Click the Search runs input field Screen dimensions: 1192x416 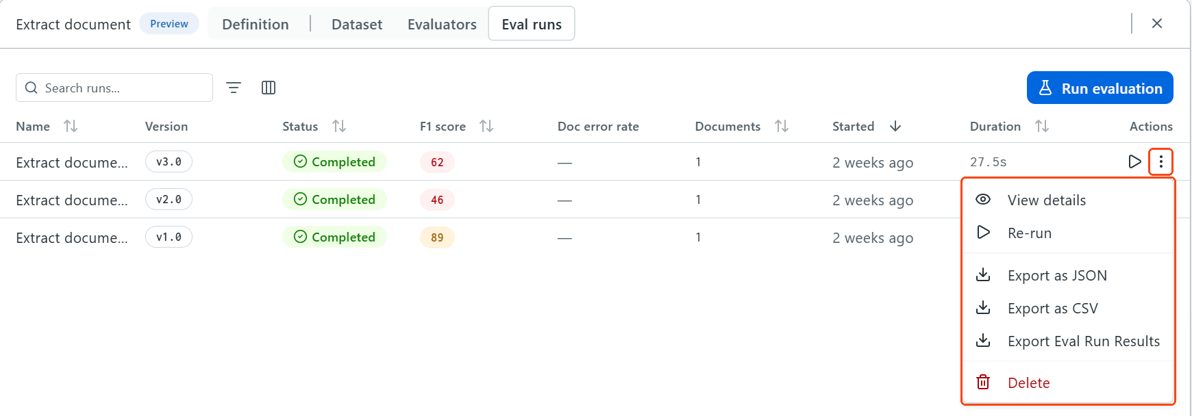click(114, 88)
